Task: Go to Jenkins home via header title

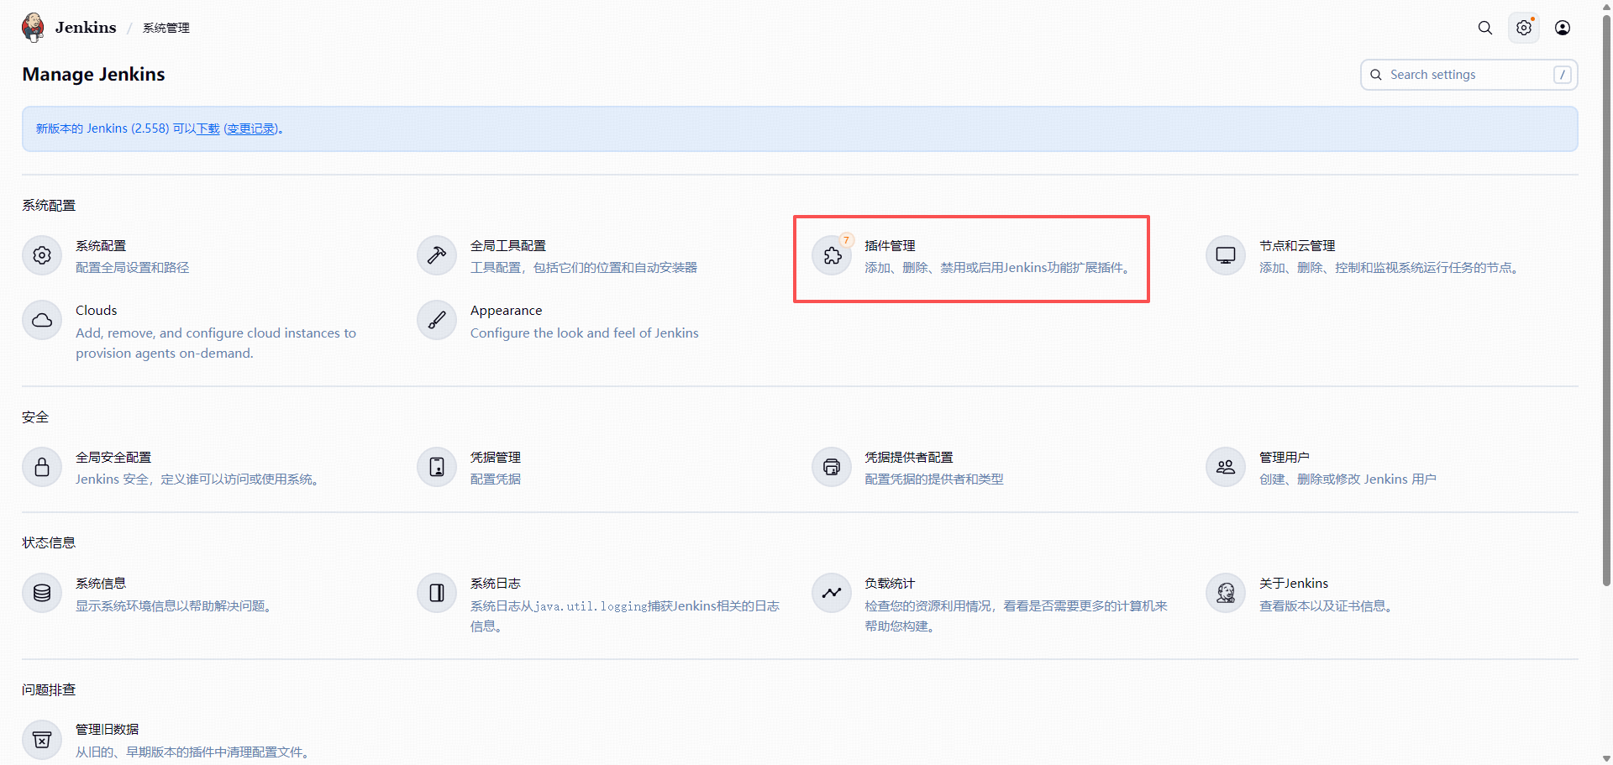Action: click(86, 28)
